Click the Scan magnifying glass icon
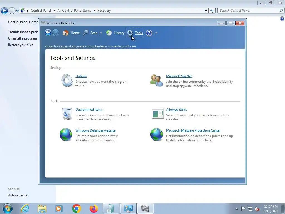Image resolution: width=285 pixels, height=214 pixels. pyautogui.click(x=86, y=33)
